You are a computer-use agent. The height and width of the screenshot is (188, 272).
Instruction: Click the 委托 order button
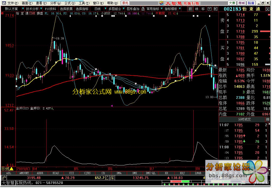(x=125, y=3)
